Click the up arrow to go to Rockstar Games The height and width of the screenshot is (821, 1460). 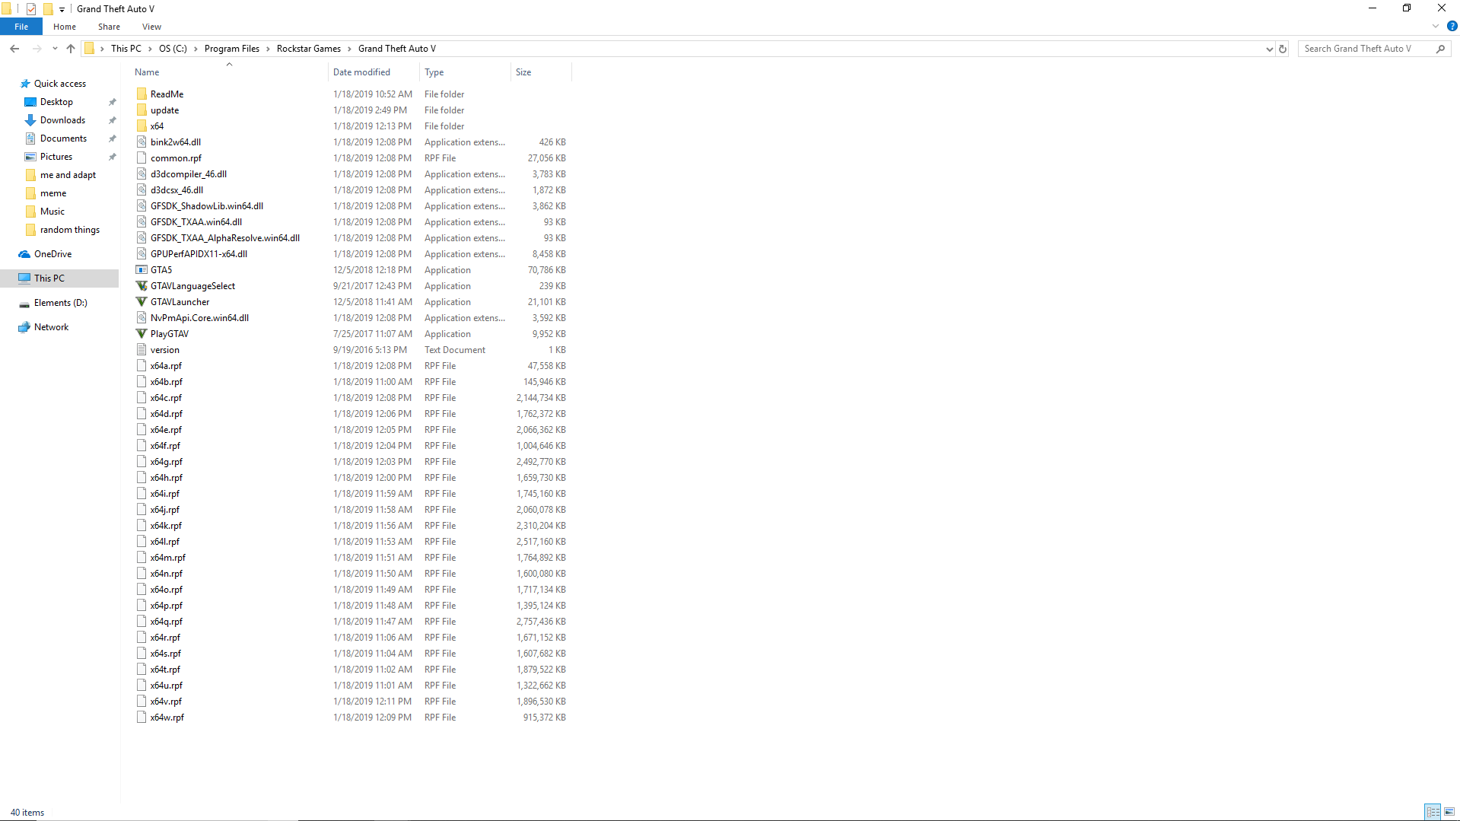(70, 48)
